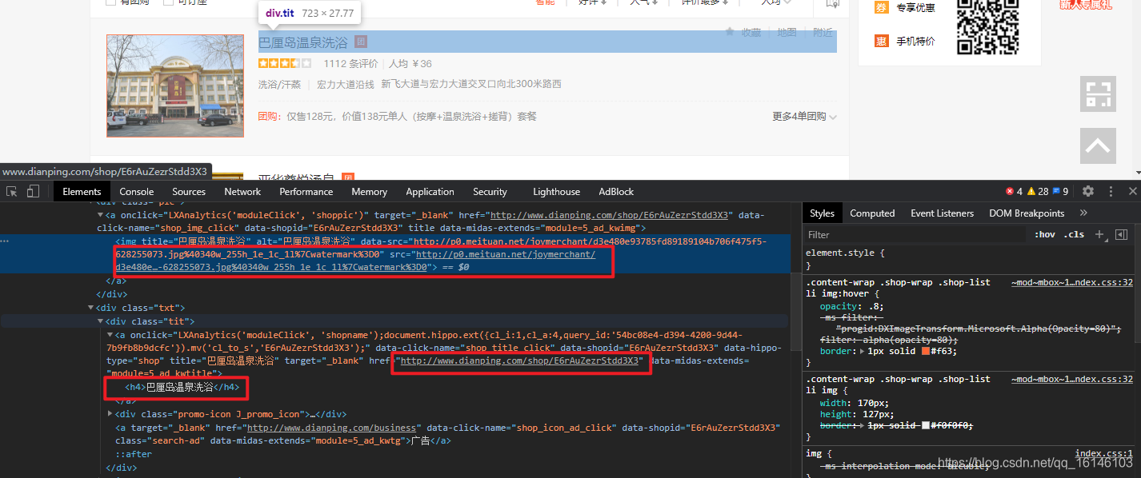Collapse the div class="txt" node
The image size is (1141, 478).
(x=90, y=308)
